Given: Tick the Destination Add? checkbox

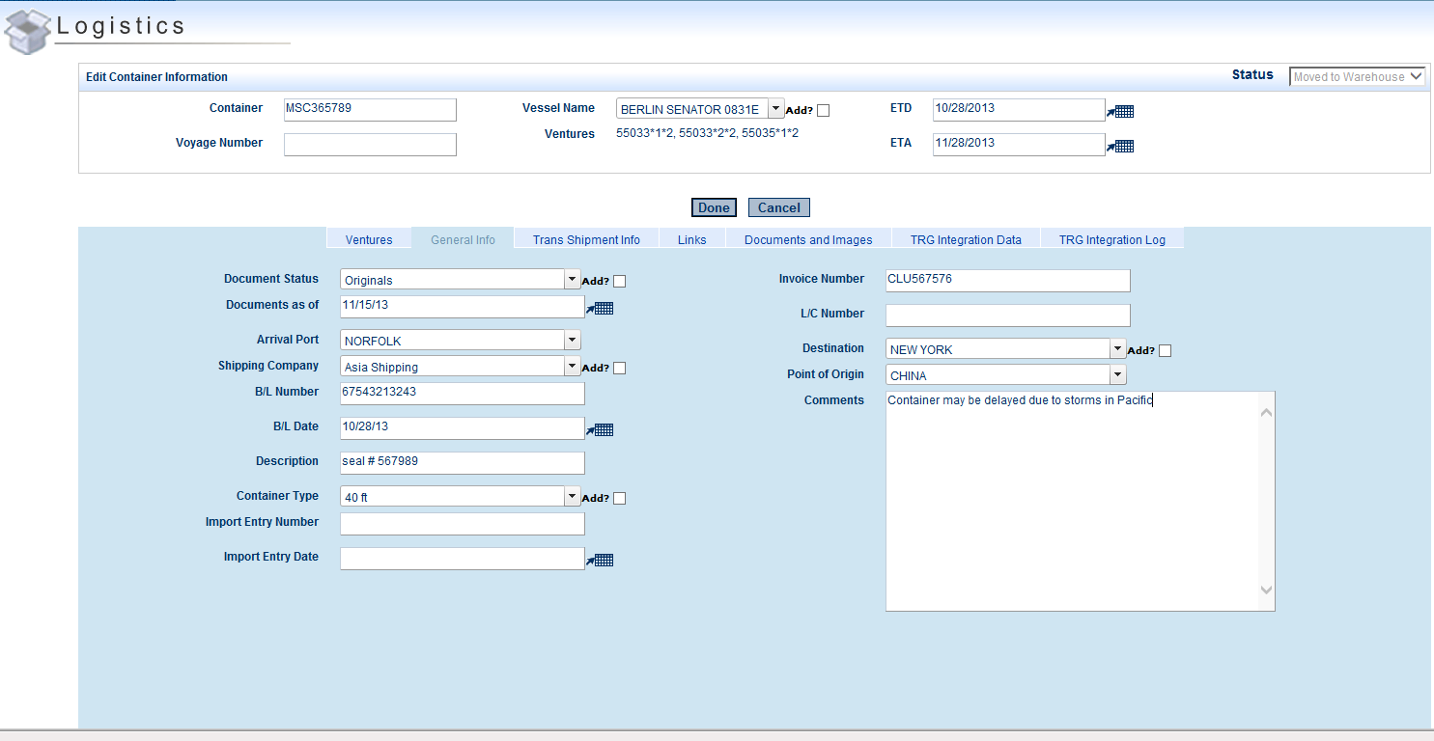Looking at the screenshot, I should click(x=1166, y=351).
